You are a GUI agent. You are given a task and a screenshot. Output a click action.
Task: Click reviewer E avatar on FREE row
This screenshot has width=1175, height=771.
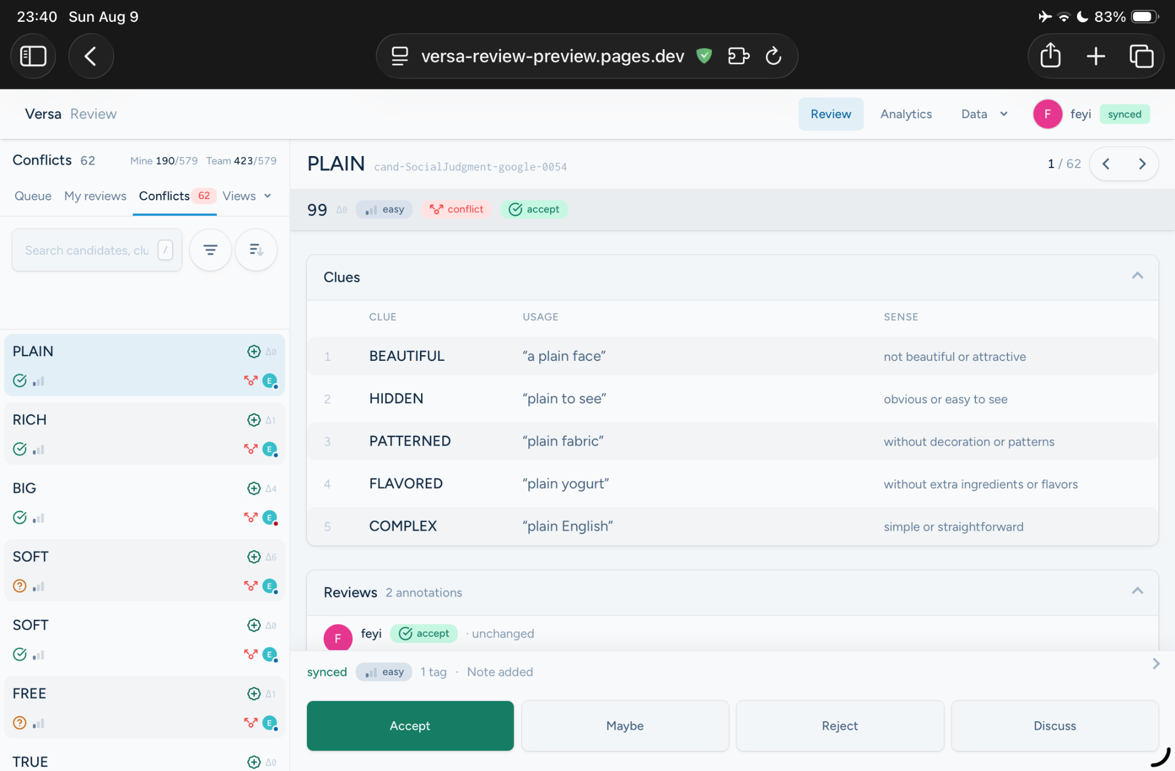tap(270, 723)
